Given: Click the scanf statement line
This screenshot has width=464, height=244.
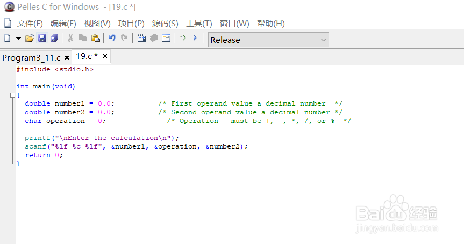Looking at the screenshot, I should (x=136, y=146).
